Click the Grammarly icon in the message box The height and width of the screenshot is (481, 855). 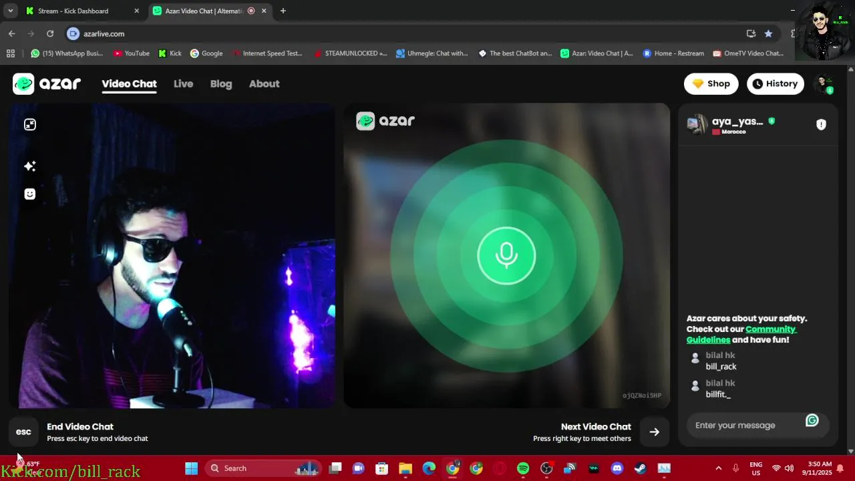[x=812, y=420]
